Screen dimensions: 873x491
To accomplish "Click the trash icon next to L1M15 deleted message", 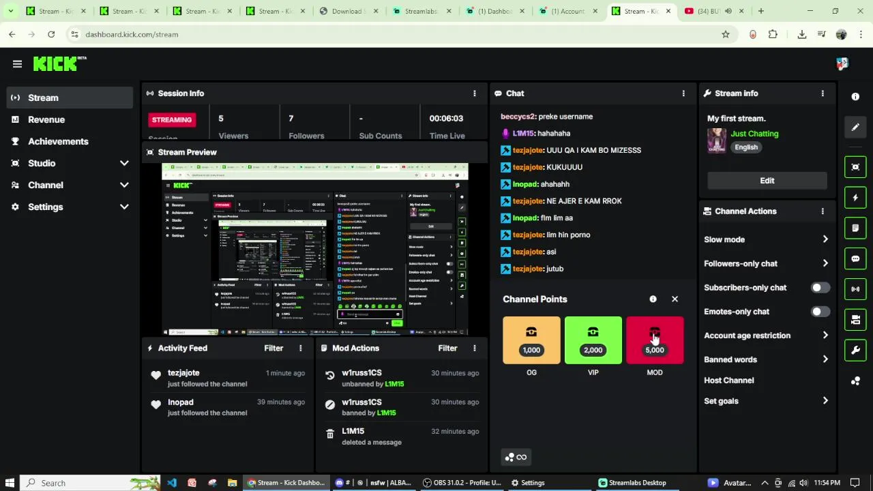I will 330,434.
